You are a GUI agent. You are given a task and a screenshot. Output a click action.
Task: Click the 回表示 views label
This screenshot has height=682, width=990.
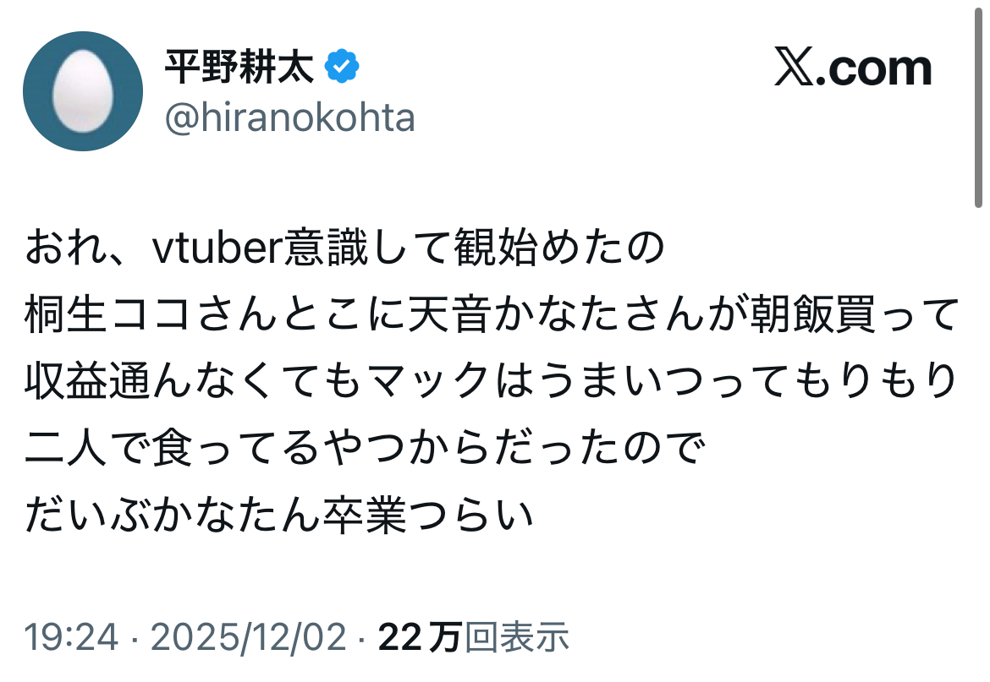[x=516, y=638]
